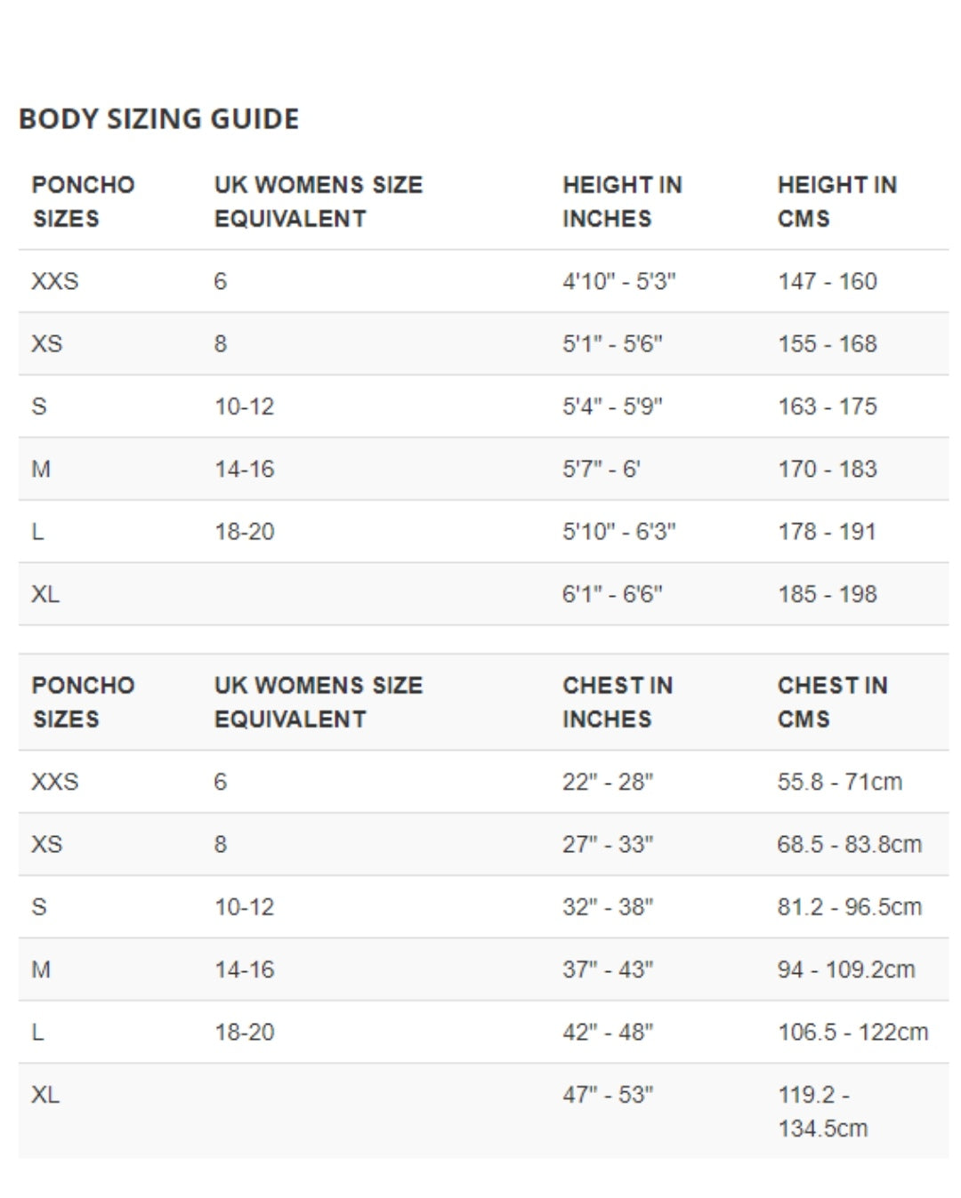The height and width of the screenshot is (1198, 961).
Task: Click the 178 - 191 height value
Action: click(x=828, y=532)
